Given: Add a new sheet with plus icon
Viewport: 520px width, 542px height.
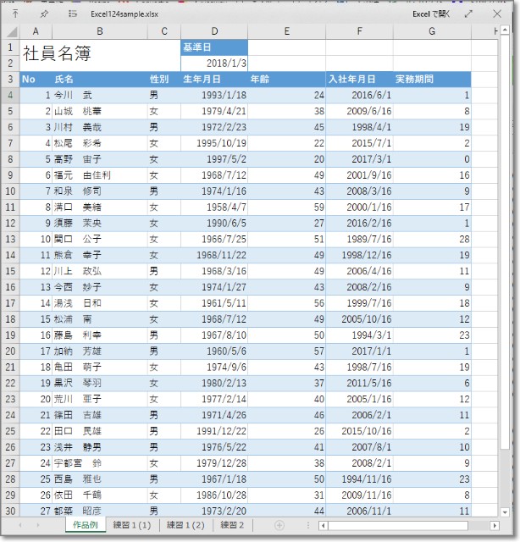Looking at the screenshot, I should [279, 525].
